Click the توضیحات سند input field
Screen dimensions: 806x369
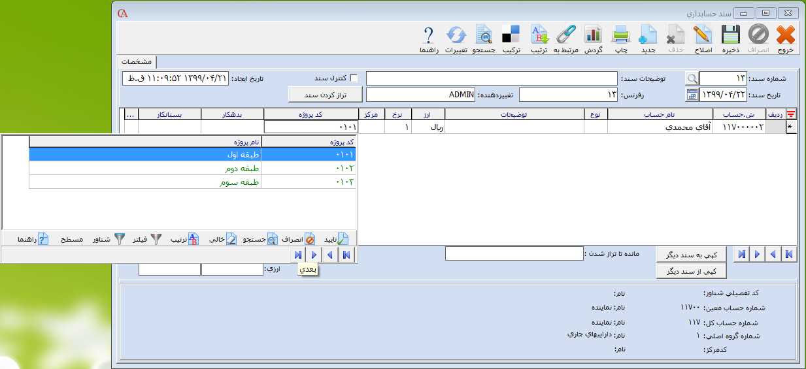pyautogui.click(x=491, y=78)
